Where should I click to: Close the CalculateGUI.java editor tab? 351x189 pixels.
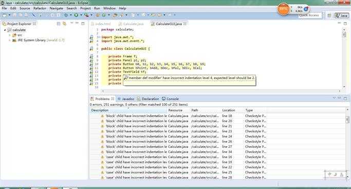coord(185,24)
